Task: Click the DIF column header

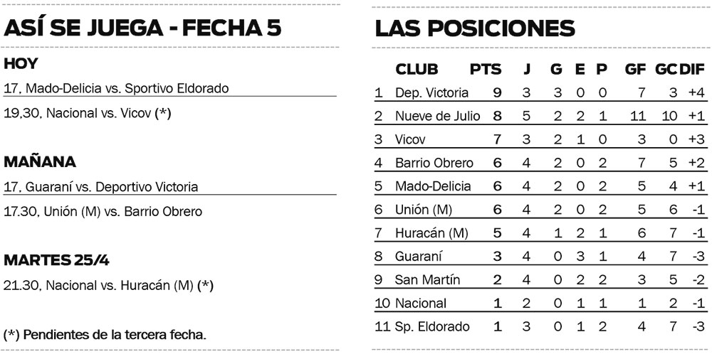Action: coord(691,70)
